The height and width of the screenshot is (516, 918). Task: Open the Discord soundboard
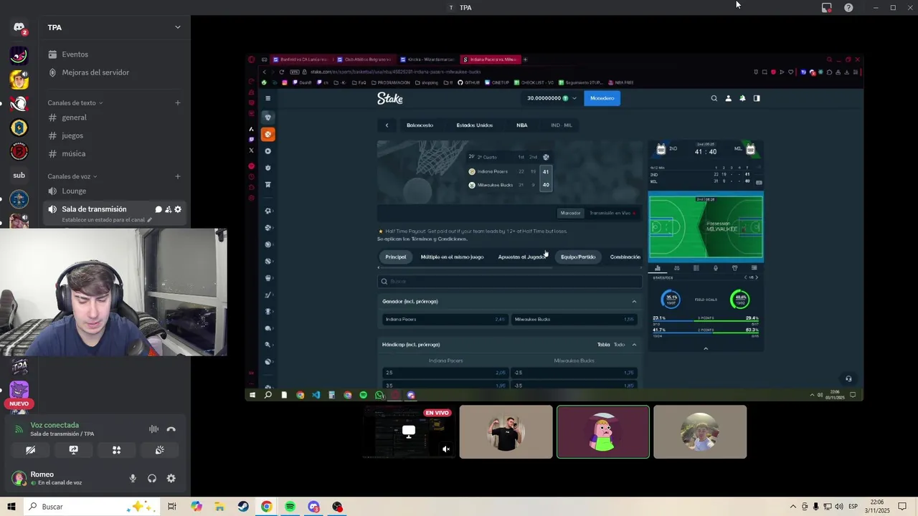159,450
